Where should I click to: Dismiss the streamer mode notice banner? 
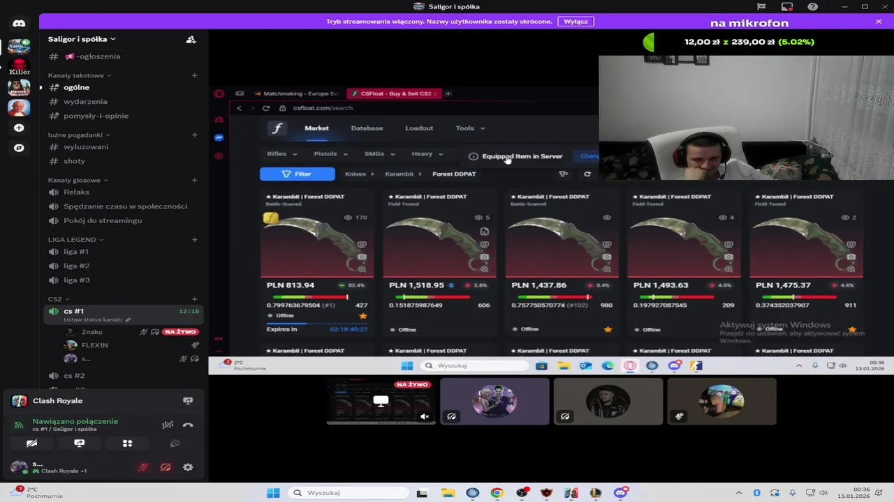coord(879,22)
